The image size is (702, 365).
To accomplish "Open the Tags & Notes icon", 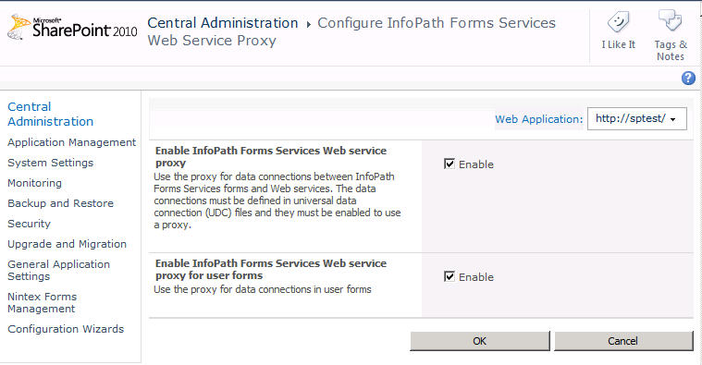I will (x=671, y=20).
